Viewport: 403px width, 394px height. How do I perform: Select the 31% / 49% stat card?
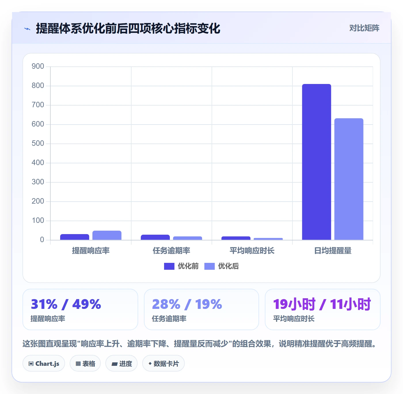pyautogui.click(x=80, y=309)
